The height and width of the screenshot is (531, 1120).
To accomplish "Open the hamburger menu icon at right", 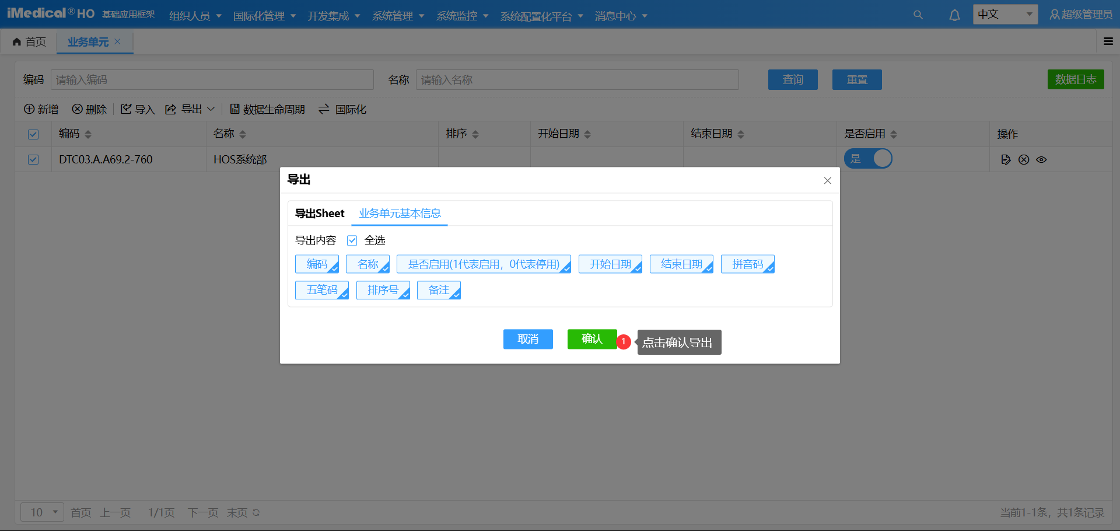I will click(x=1108, y=41).
